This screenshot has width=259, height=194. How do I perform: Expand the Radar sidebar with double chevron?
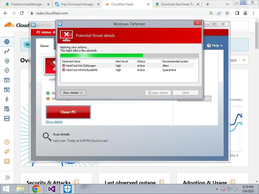click(7, 178)
